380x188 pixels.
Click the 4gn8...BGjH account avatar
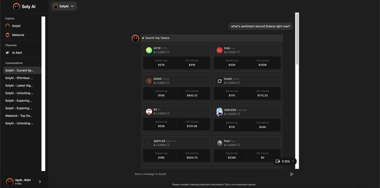click(x=10, y=182)
